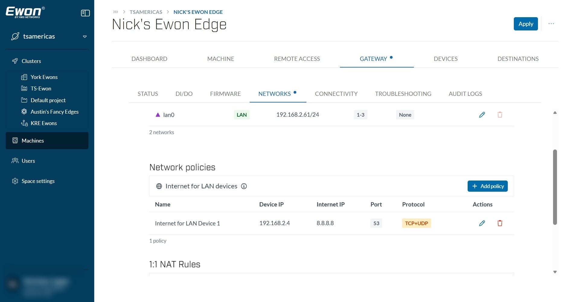The height and width of the screenshot is (302, 576).
Task: Navigate to TSAMERICAS breadcrumb link
Action: [x=146, y=12]
